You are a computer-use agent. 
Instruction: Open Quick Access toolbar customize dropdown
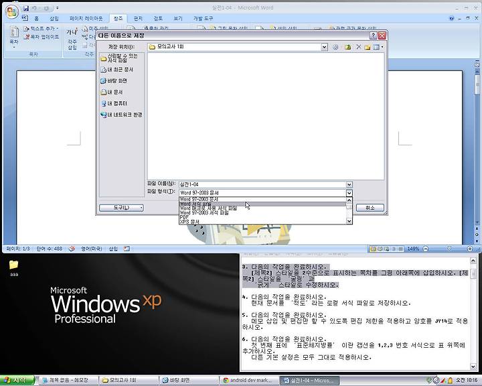(58, 8)
